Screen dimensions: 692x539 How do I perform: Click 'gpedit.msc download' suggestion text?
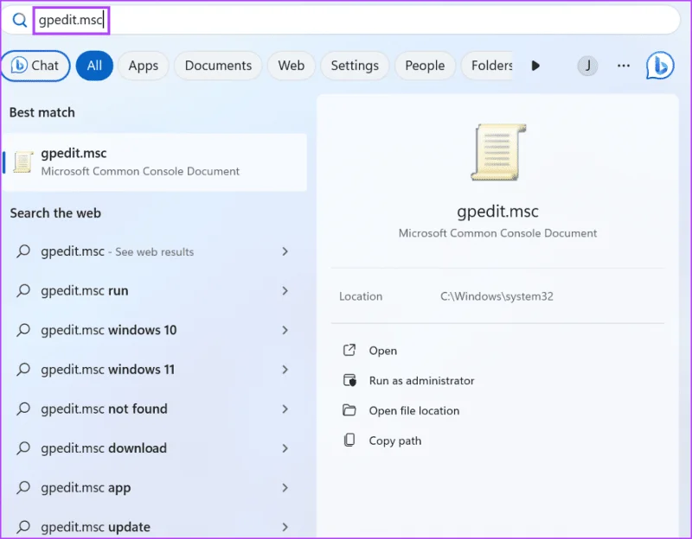tap(104, 448)
